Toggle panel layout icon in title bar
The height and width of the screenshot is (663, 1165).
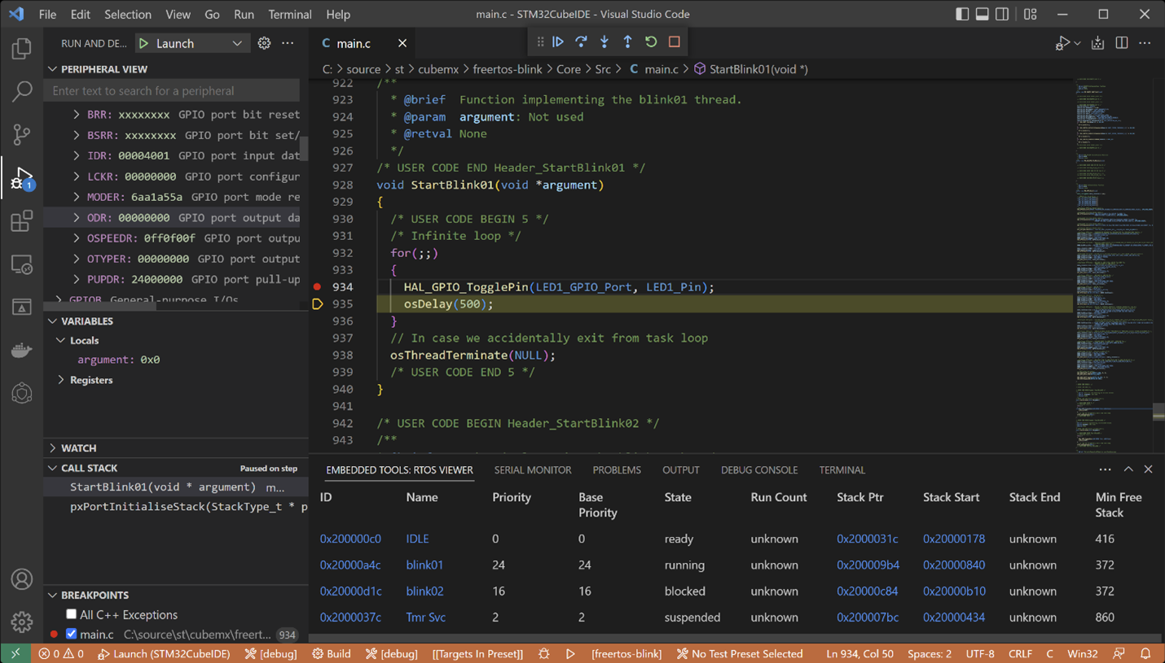click(x=983, y=14)
